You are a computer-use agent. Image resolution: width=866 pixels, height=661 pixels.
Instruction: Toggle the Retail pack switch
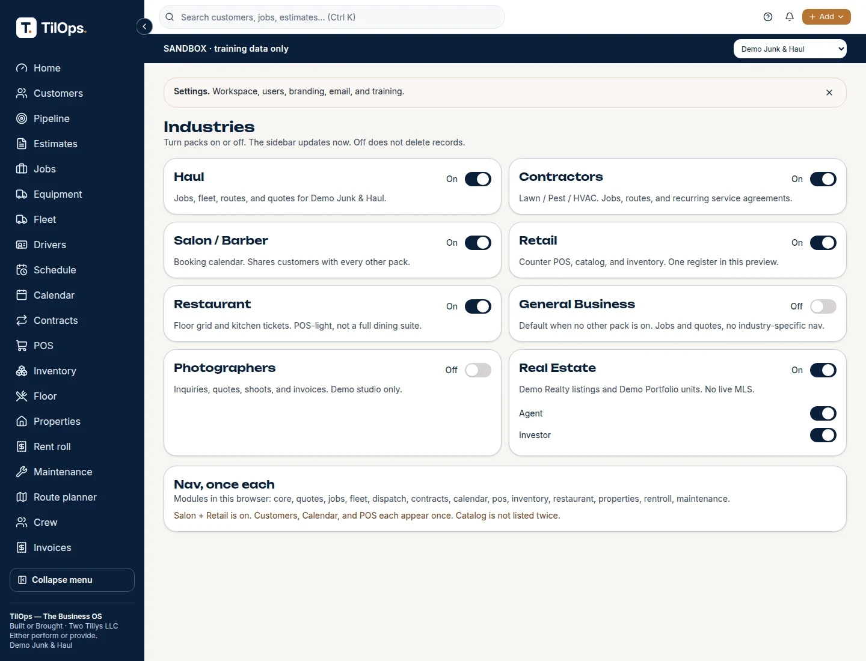pos(823,243)
